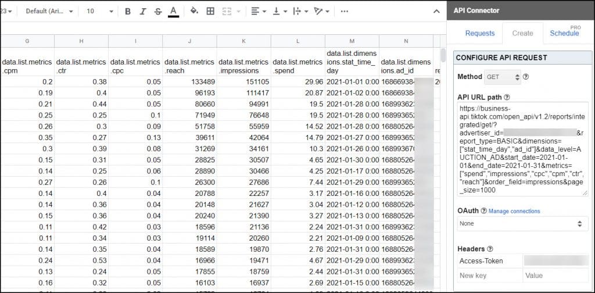Click the data.list.dimensions.ad_id header cell

406,62
